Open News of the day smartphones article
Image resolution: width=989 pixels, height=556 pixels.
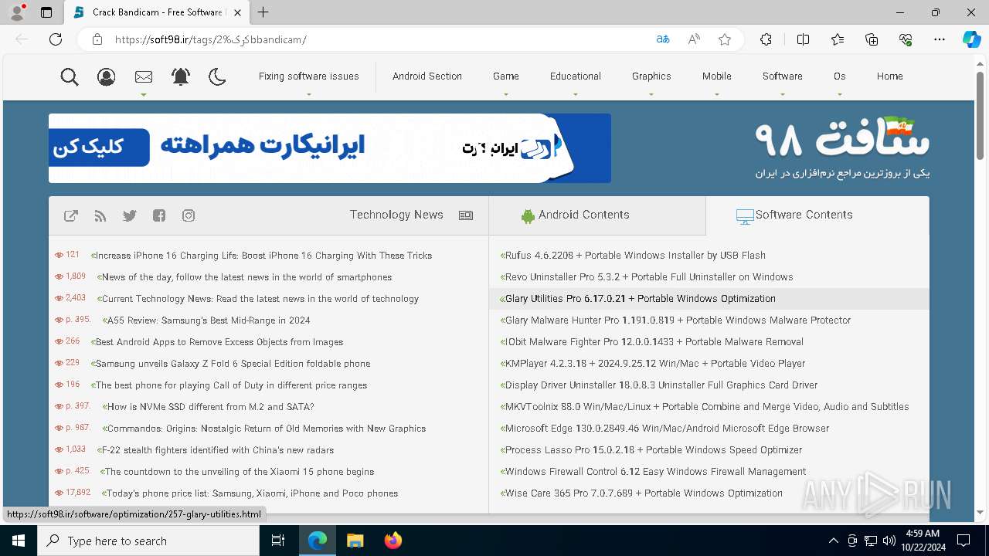(246, 277)
